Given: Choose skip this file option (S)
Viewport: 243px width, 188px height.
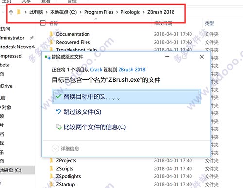Looking at the screenshot, I should pyautogui.click(x=82, y=112).
